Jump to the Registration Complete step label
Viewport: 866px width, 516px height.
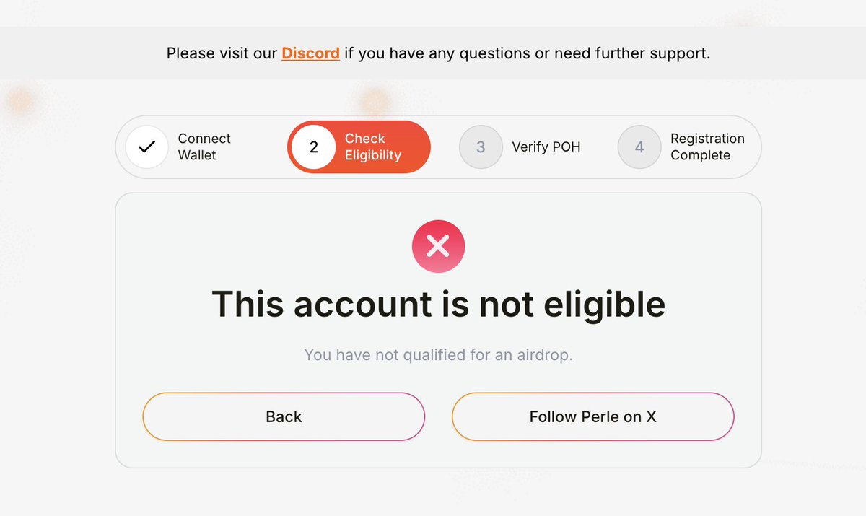[707, 147]
